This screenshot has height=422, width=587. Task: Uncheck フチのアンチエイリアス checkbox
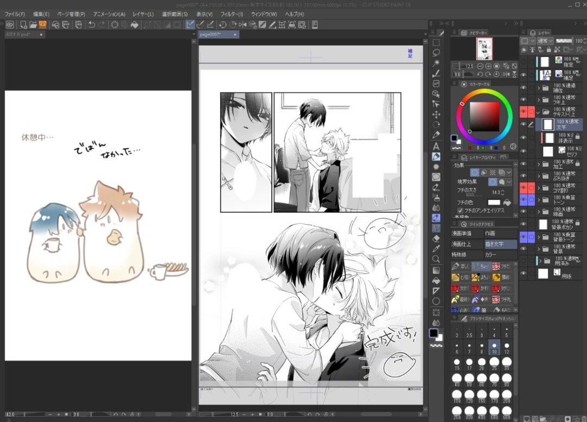point(460,211)
